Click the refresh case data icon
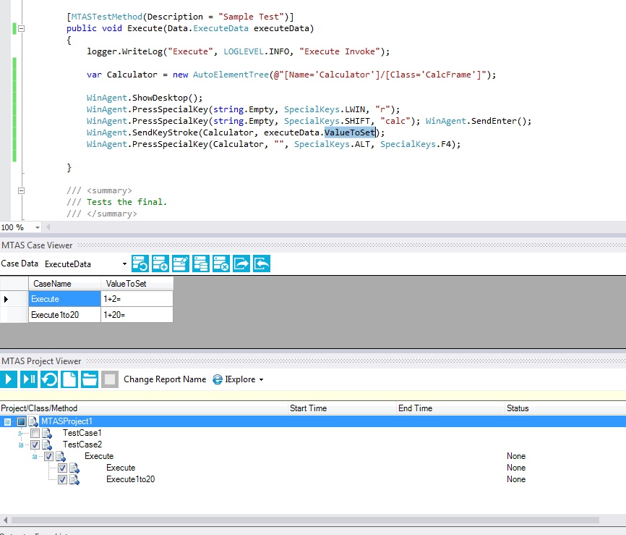This screenshot has width=626, height=535. pos(140,264)
